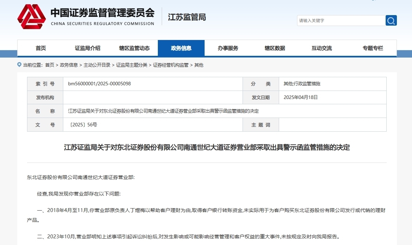The height and width of the screenshot is (245, 412).
Task: Click the 分类 label cell
Action: pos(260,84)
